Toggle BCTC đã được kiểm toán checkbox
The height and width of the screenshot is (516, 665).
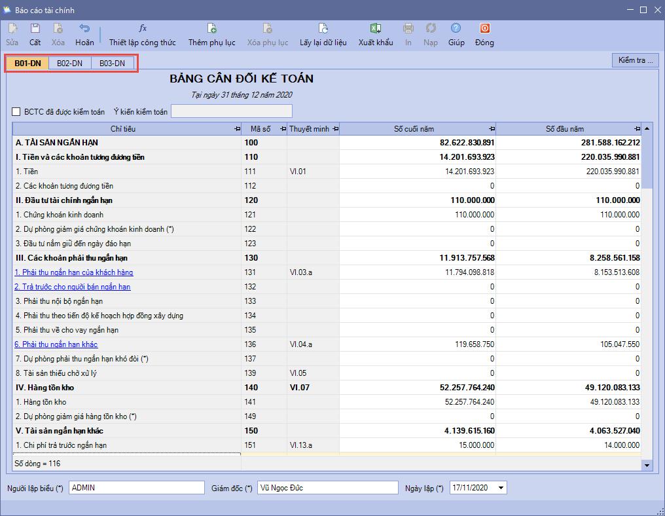(16, 112)
